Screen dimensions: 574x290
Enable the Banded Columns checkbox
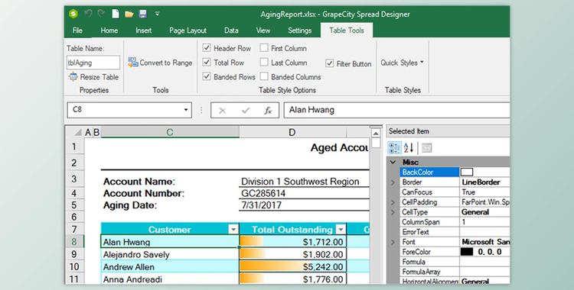point(264,76)
